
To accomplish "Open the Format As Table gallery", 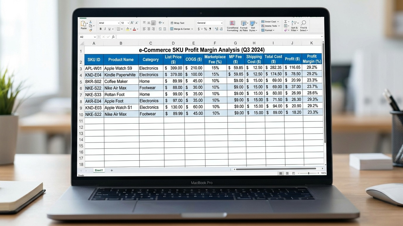I will 244,26.
